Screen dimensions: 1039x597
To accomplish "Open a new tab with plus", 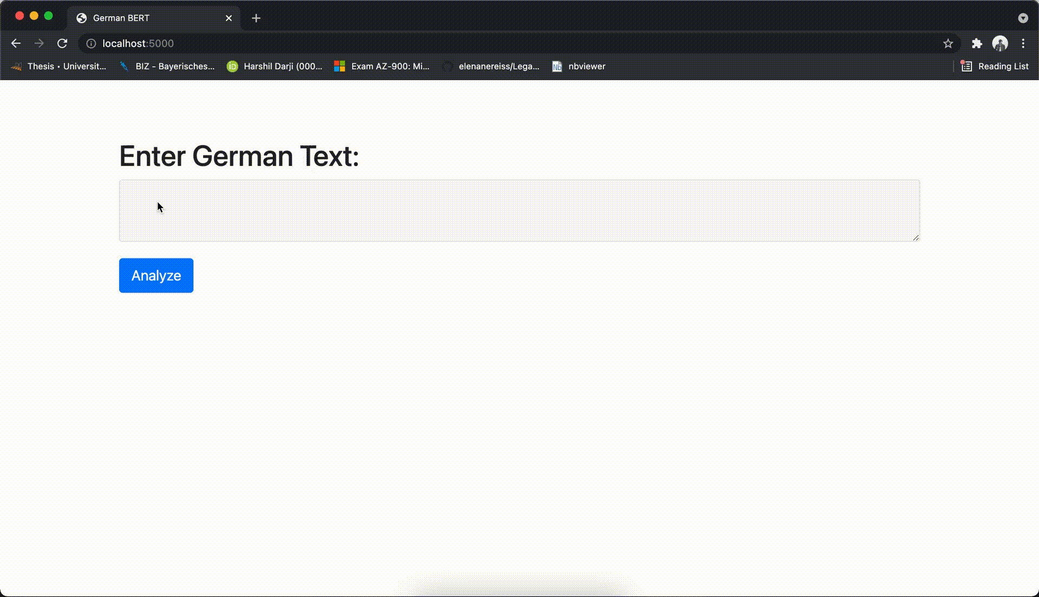I will [x=256, y=18].
